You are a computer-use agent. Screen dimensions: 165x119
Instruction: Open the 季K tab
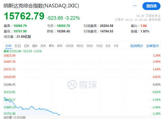coord(51,46)
